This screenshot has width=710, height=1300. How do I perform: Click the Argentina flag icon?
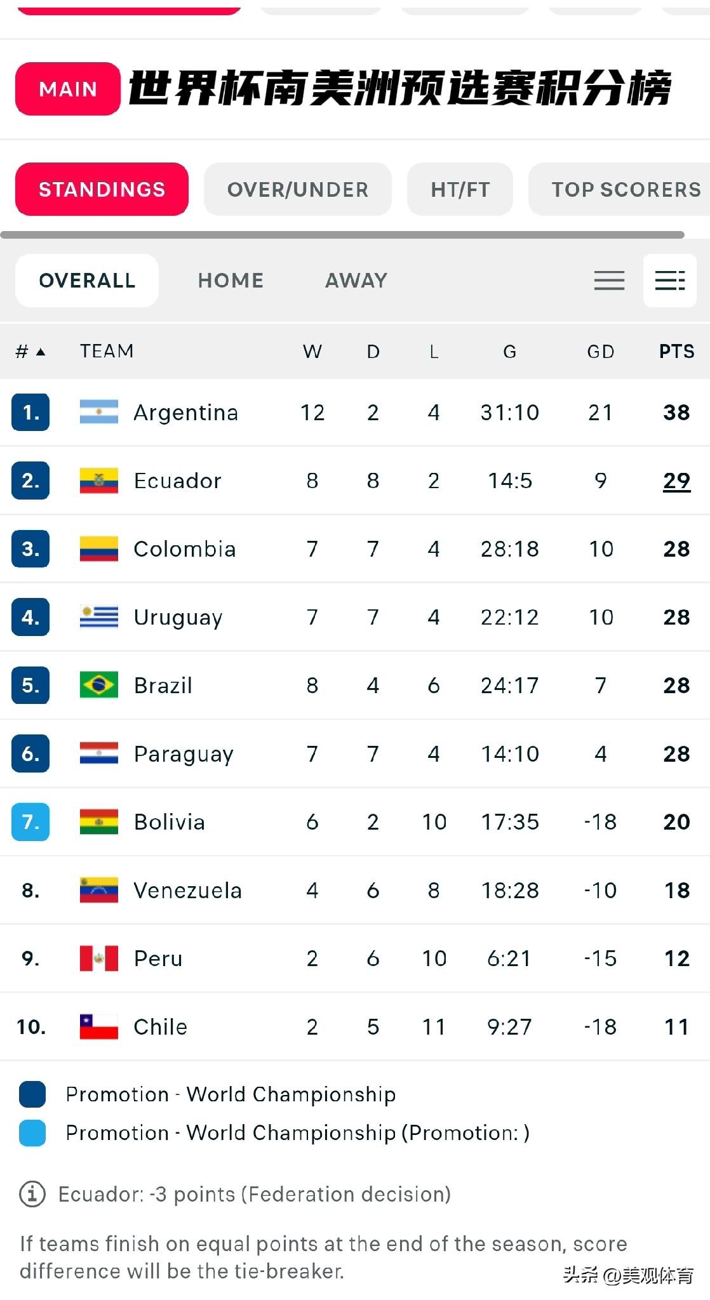(x=99, y=412)
